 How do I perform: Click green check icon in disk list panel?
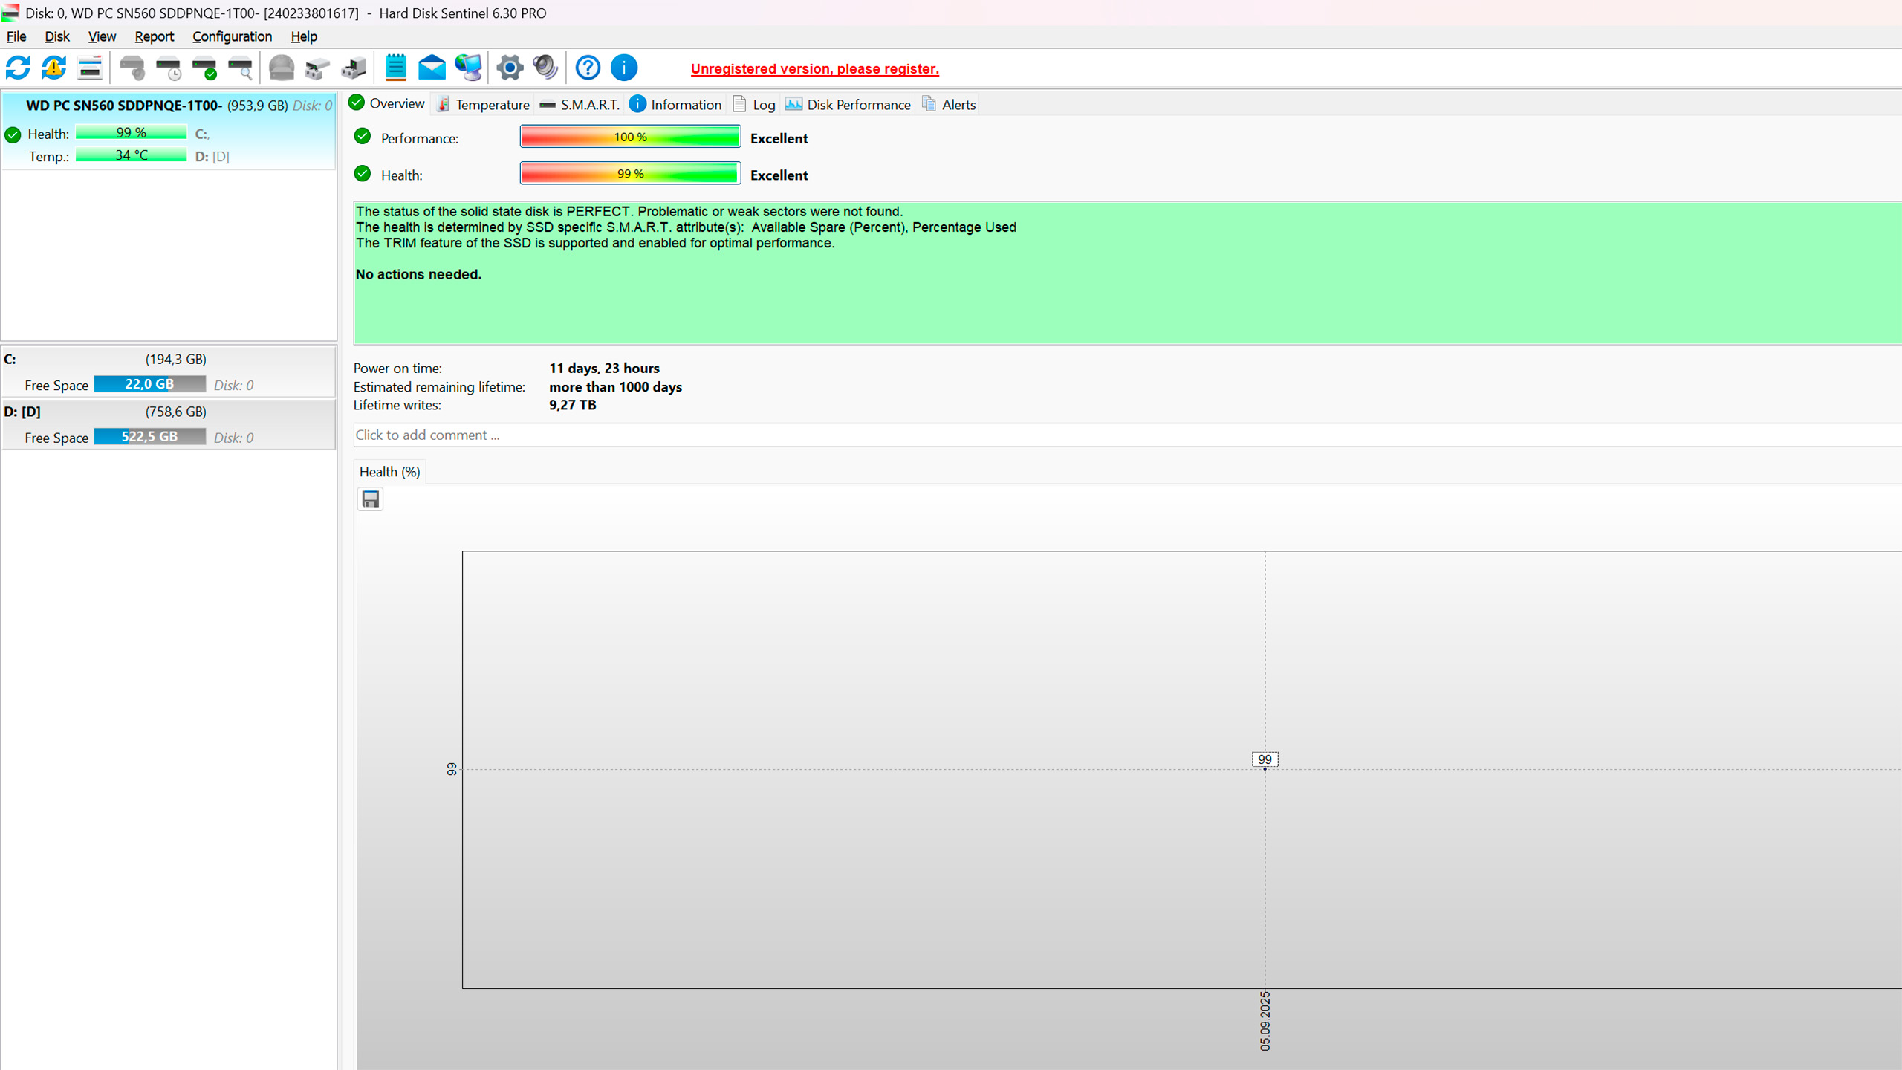coord(13,134)
